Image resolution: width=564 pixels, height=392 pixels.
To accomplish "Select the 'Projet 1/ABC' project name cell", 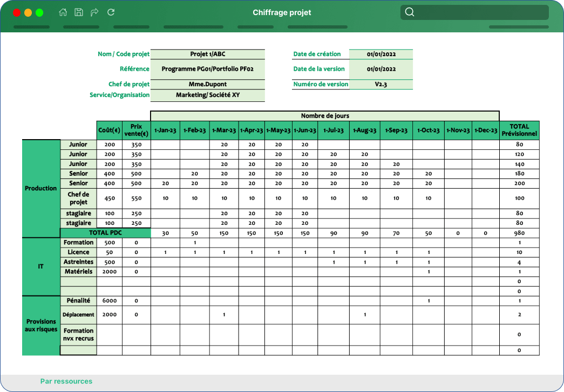I will point(208,54).
